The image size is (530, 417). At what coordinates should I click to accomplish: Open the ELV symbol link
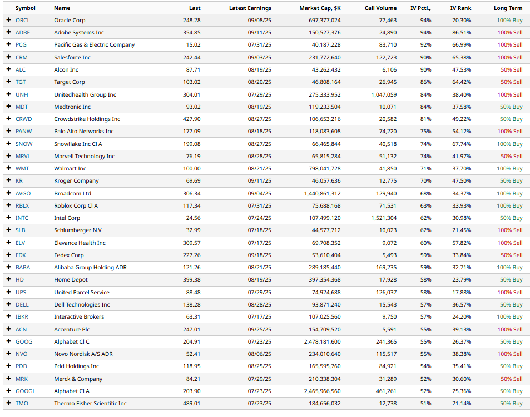pyautogui.click(x=20, y=243)
